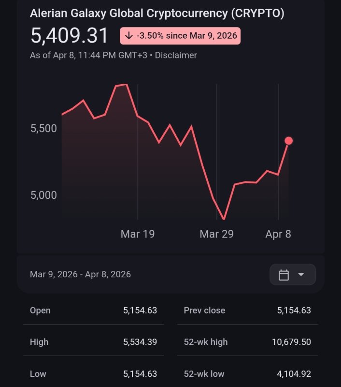Select the Open value row

[93, 310]
